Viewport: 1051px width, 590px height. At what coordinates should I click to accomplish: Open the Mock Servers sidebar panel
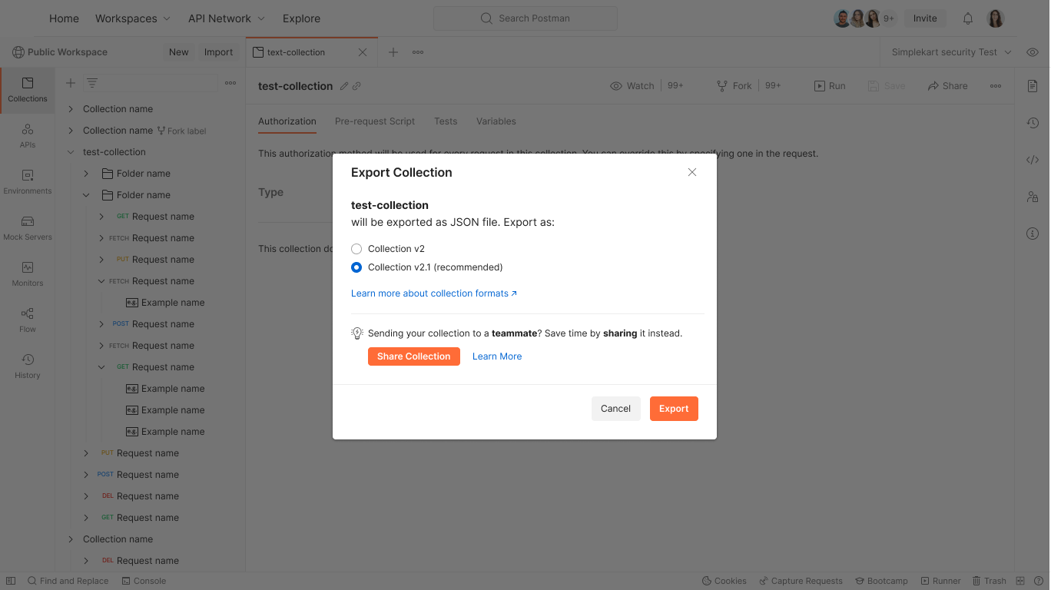[x=28, y=228]
